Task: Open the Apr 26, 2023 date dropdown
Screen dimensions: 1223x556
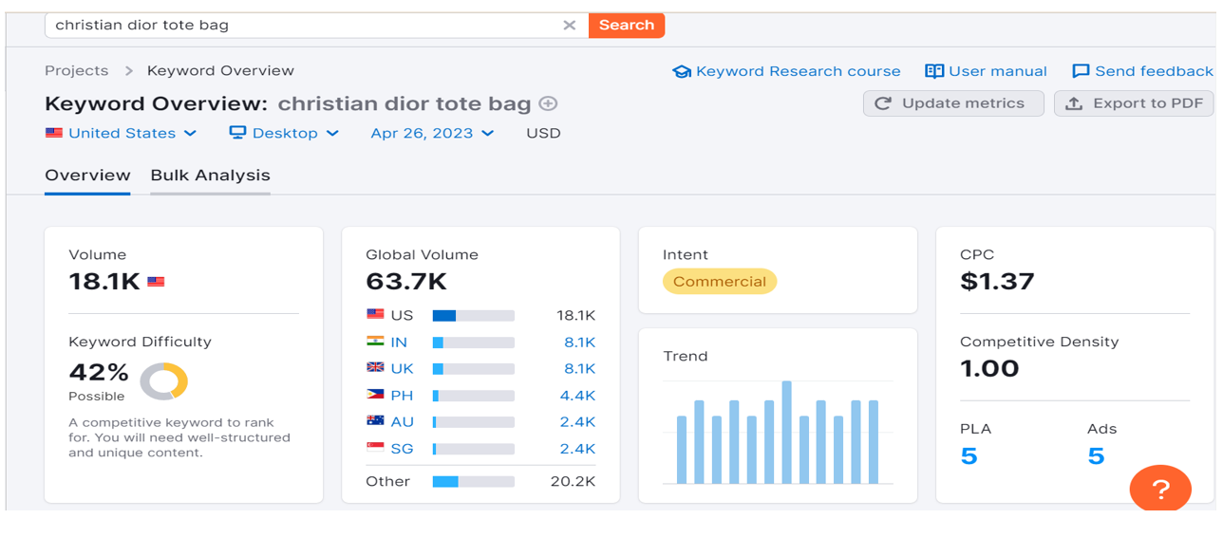Action: click(x=432, y=133)
